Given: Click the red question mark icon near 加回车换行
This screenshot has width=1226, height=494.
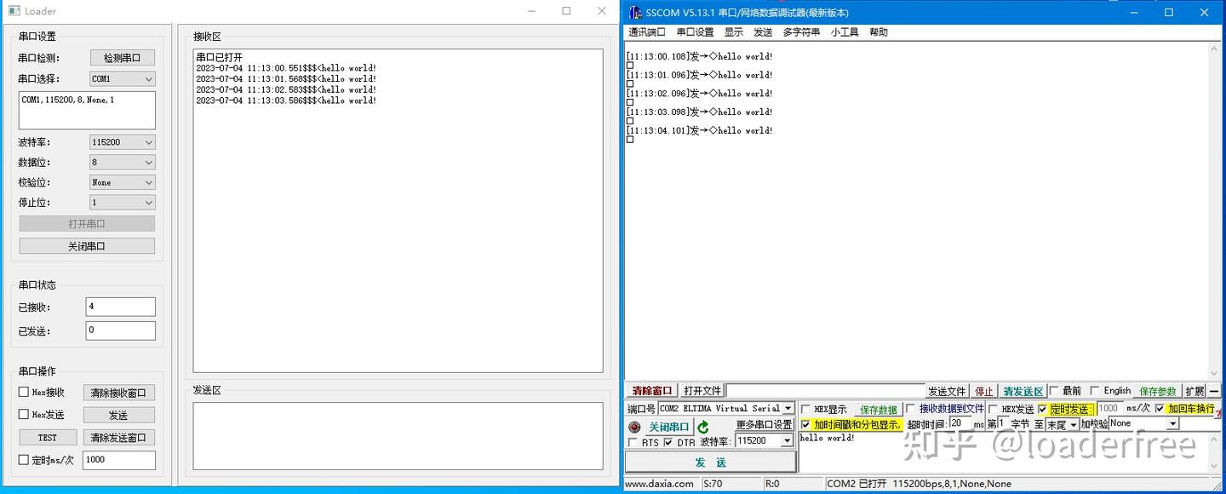Looking at the screenshot, I should [x=1218, y=414].
